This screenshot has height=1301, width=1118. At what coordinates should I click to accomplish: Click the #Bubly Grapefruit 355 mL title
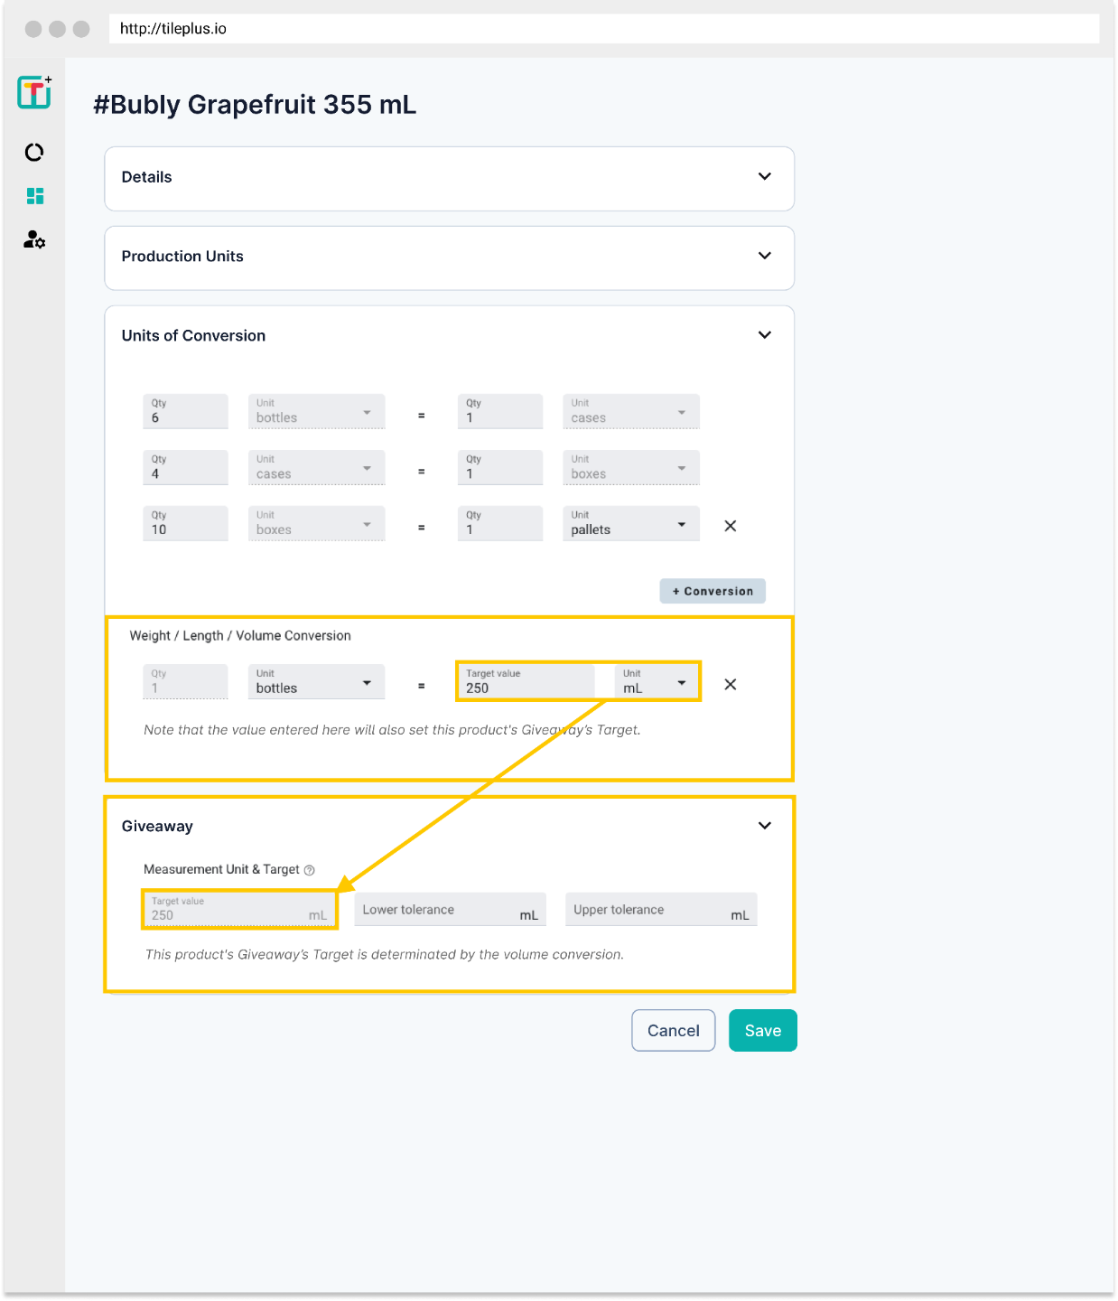click(x=255, y=105)
